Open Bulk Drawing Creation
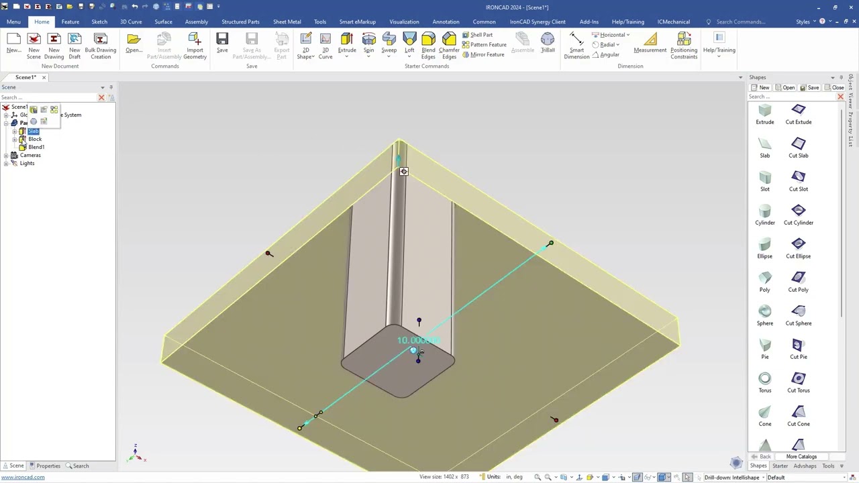Image resolution: width=859 pixels, height=483 pixels. (101, 46)
